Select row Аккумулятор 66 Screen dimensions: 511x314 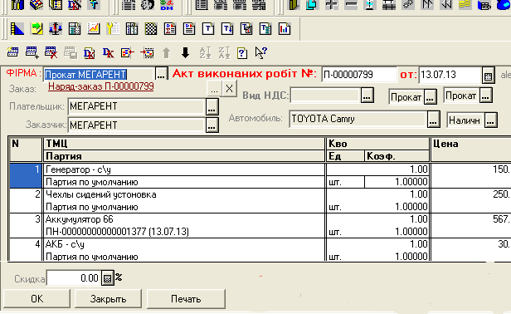(x=184, y=219)
